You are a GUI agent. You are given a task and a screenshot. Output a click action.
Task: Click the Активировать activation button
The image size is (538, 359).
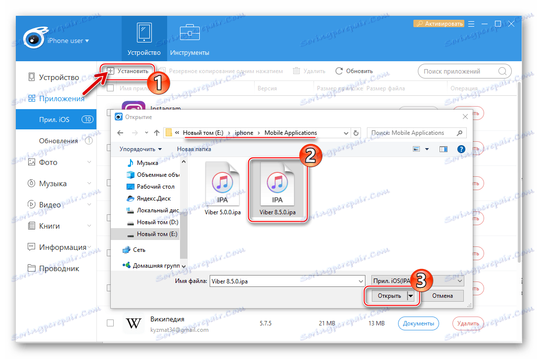439,24
